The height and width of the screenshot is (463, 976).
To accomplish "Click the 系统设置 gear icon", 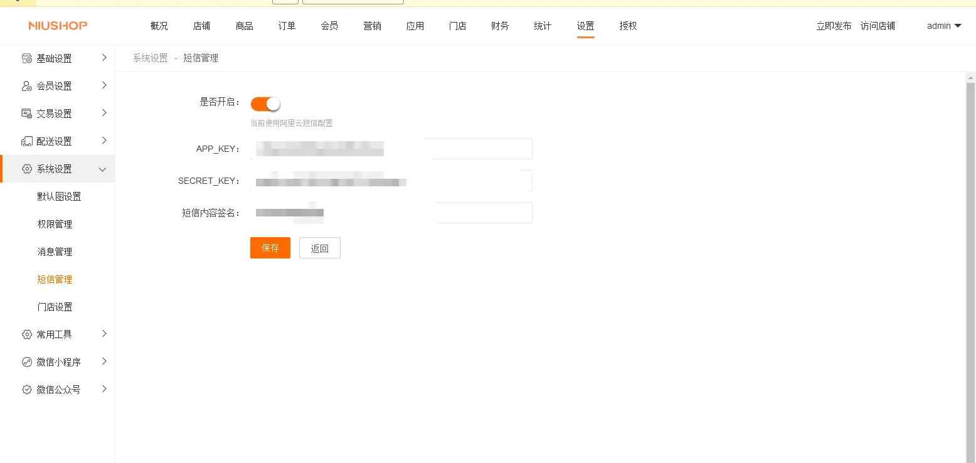I will pos(27,169).
